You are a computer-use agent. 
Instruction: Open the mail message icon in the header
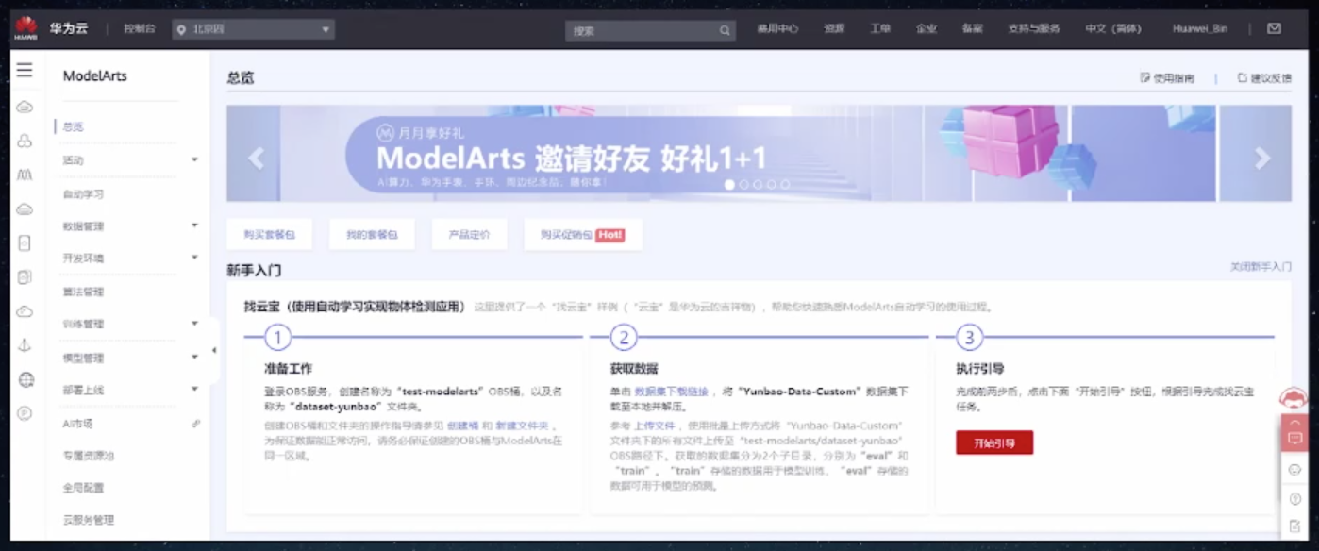point(1275,28)
